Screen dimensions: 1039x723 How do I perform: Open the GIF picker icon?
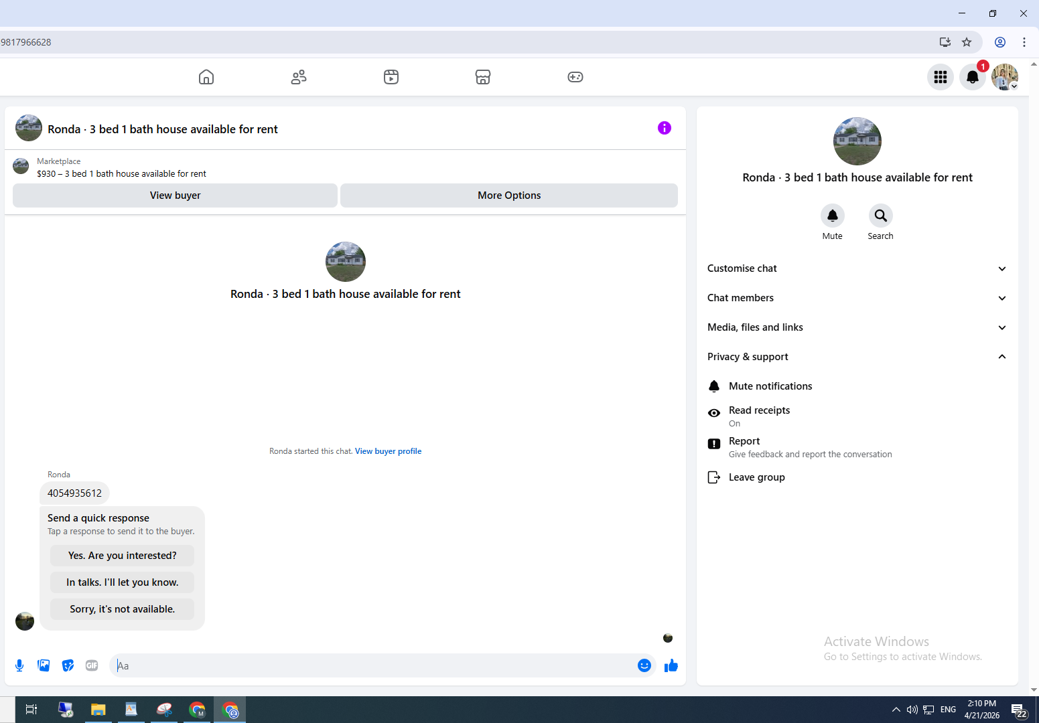point(92,665)
